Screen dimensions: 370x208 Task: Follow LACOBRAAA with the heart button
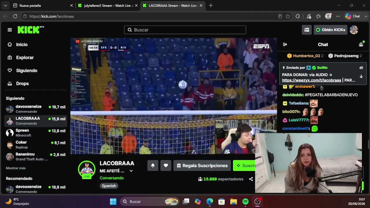166,166
